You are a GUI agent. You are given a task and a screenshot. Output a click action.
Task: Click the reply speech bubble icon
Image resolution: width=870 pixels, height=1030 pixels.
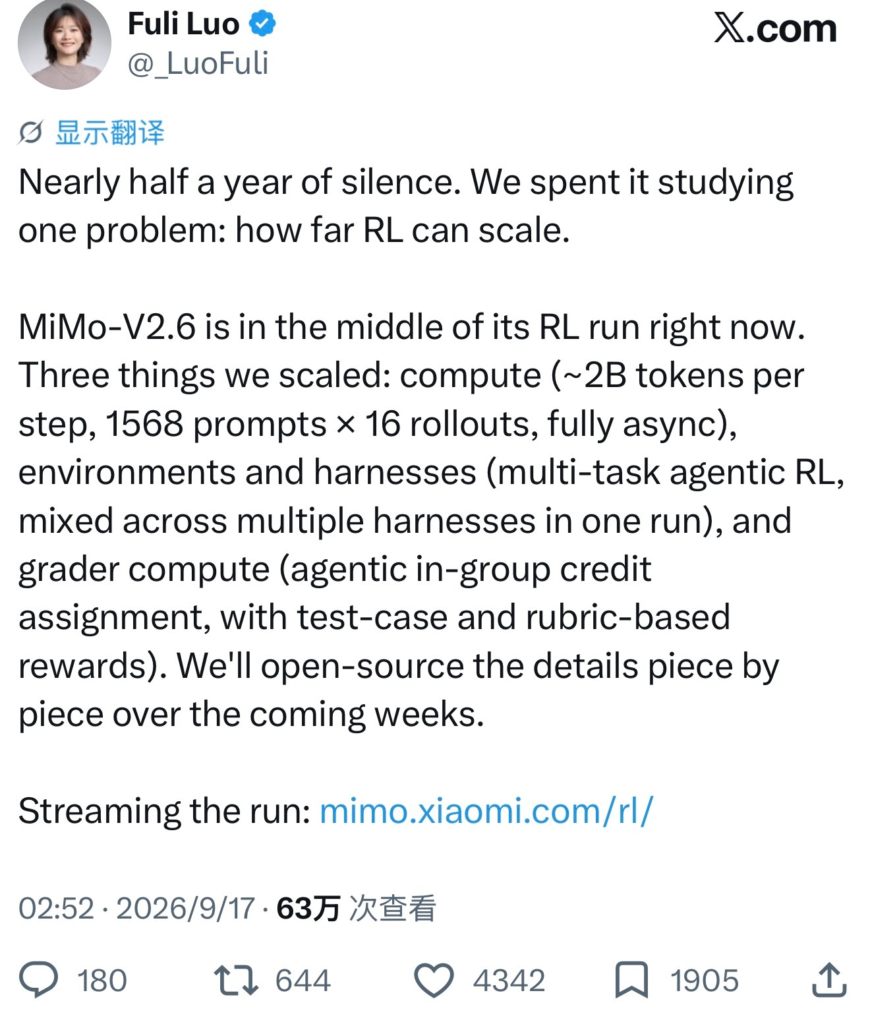click(x=39, y=980)
